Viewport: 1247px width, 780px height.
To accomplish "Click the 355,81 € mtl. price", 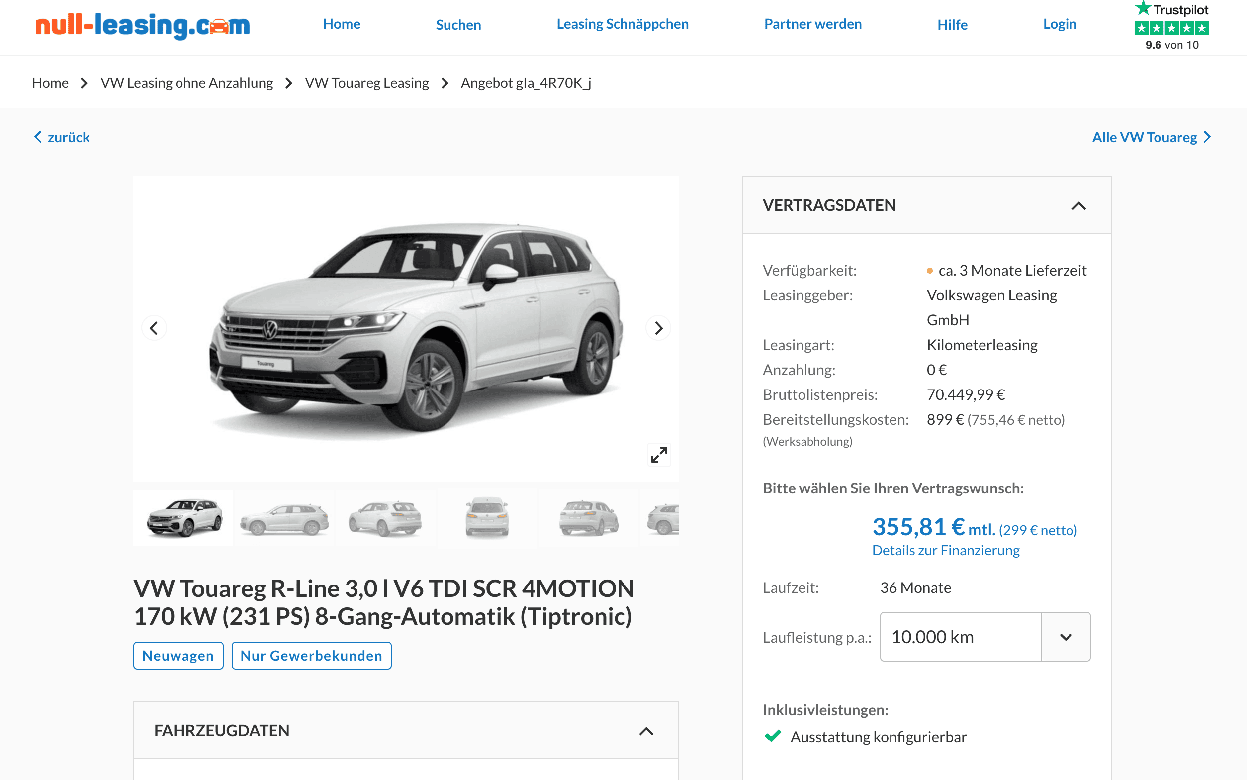I will [934, 527].
